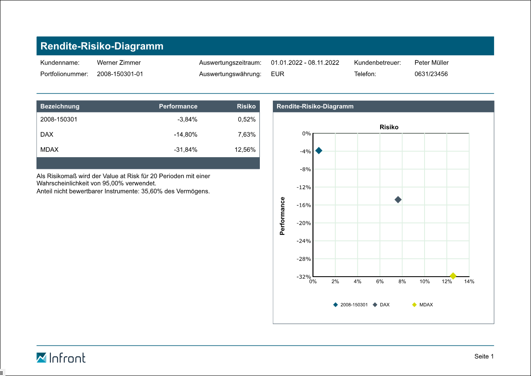Click the yellow MDAX legend marker

[x=414, y=305]
